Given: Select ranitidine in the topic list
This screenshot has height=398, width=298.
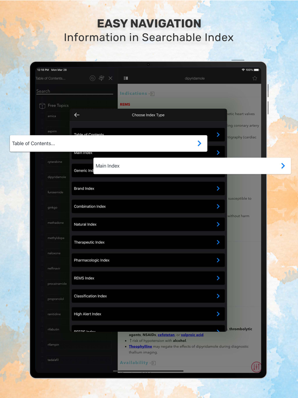Looking at the screenshot, I should tap(54, 314).
